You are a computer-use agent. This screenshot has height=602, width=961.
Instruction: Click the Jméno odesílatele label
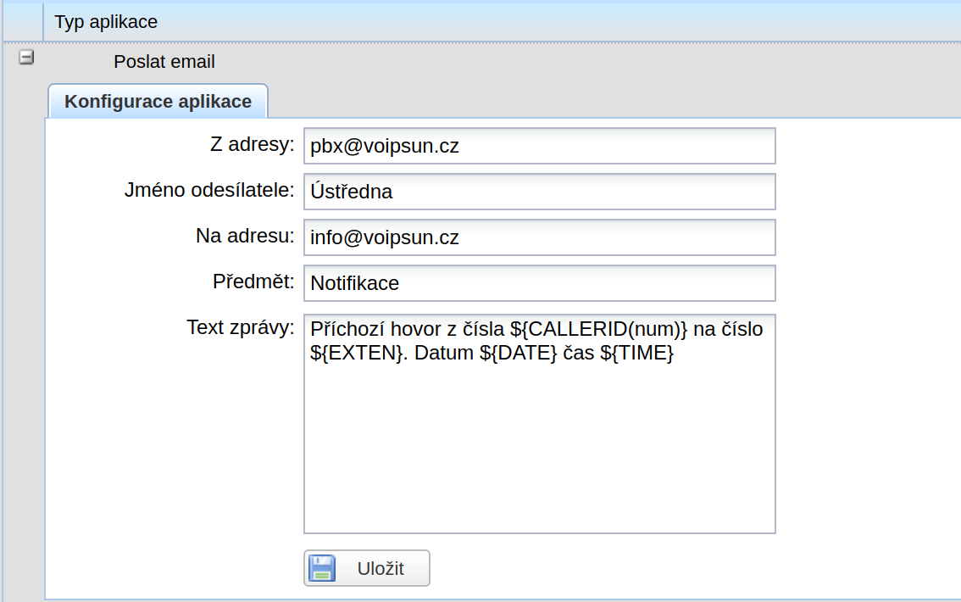pos(209,190)
